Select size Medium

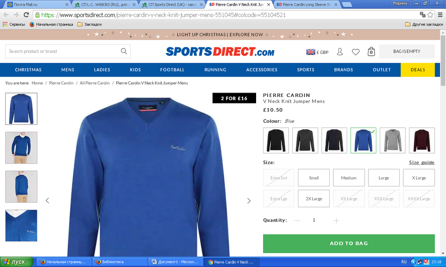[349, 178]
